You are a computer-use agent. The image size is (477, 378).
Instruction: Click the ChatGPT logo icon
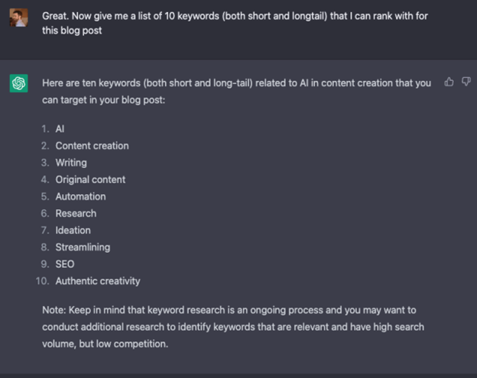click(x=19, y=82)
